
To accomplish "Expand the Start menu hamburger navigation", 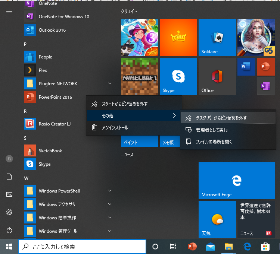I will (x=9, y=12).
